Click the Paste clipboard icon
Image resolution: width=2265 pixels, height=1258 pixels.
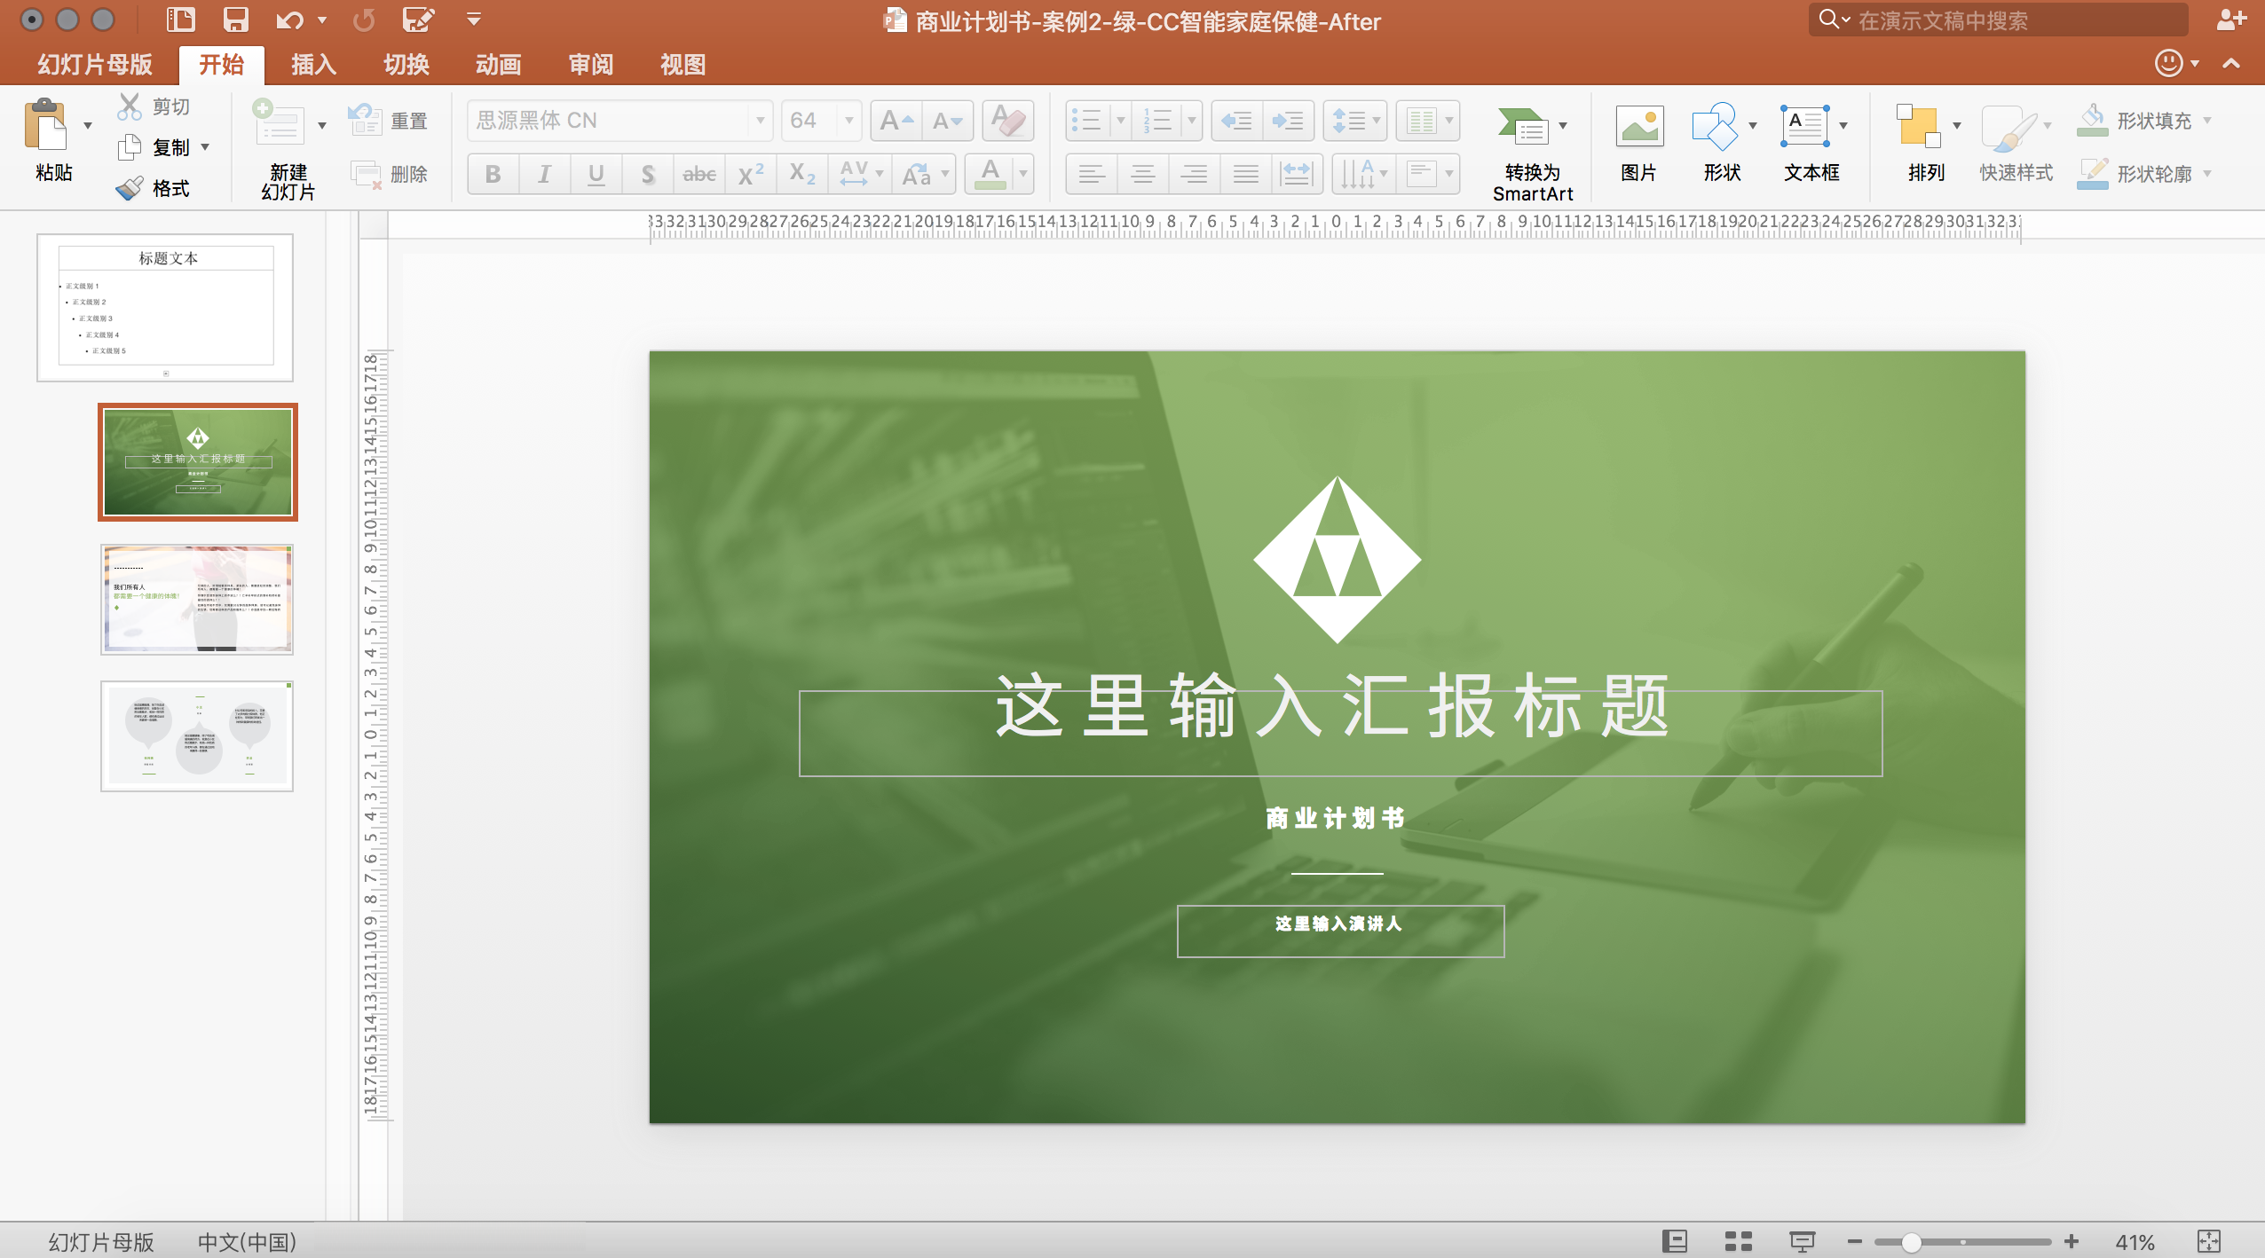pyautogui.click(x=46, y=126)
